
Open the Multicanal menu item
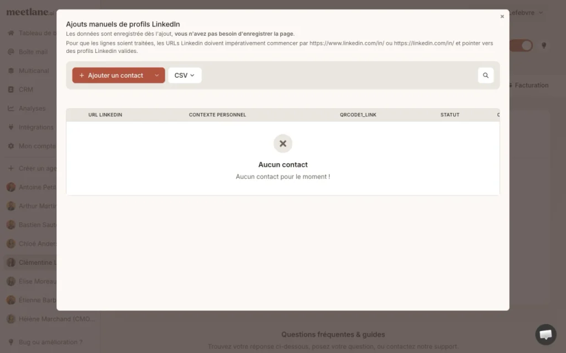[34, 71]
